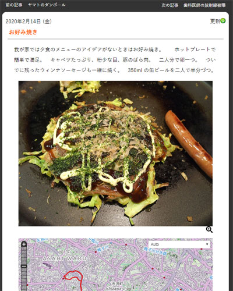The image size is (233, 291).
Task: Open the ヤマトのダンボール article link
Action: coord(47,5)
